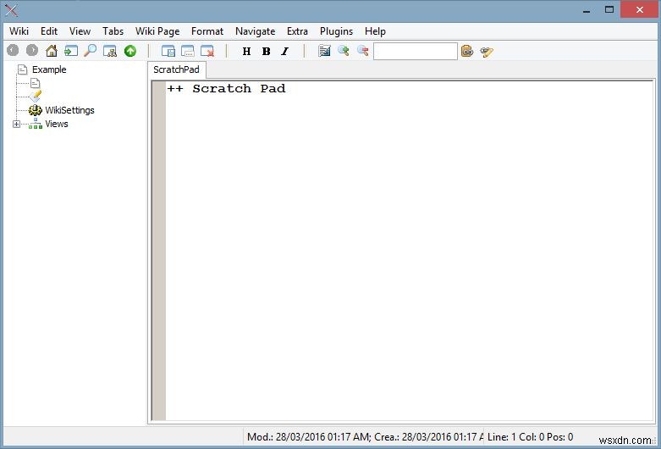The height and width of the screenshot is (449, 661).
Task: Open the Edit menu
Action: [x=49, y=31]
